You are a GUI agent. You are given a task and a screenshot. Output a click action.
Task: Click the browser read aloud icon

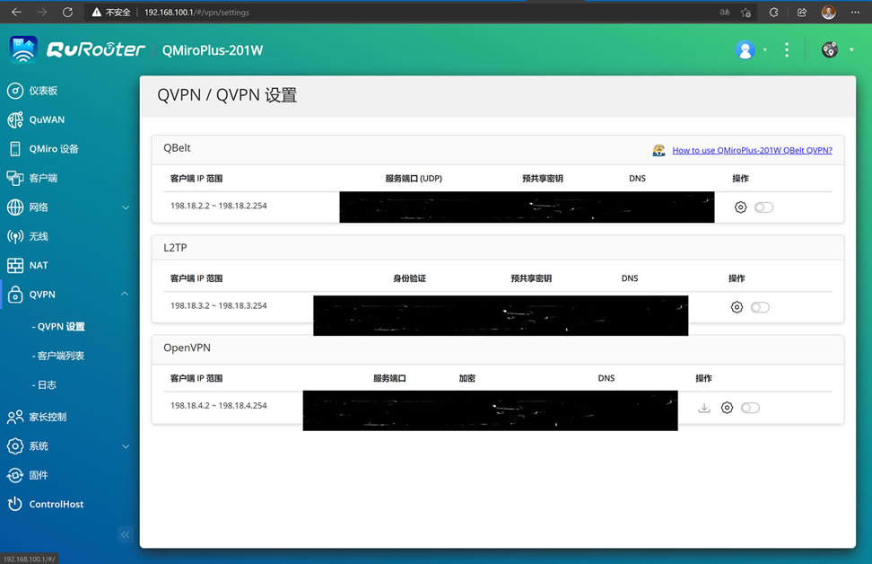725,13
